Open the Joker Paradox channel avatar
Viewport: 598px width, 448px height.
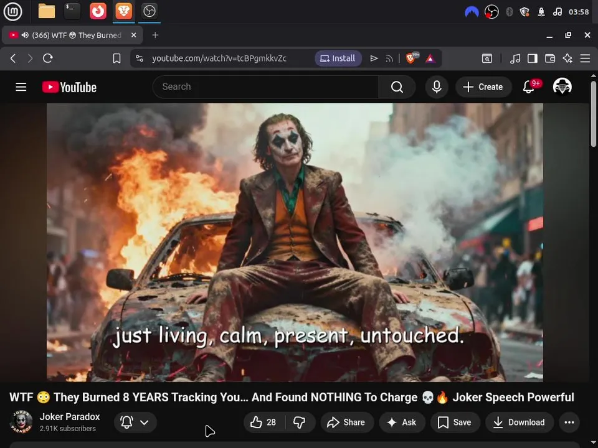[21, 422]
